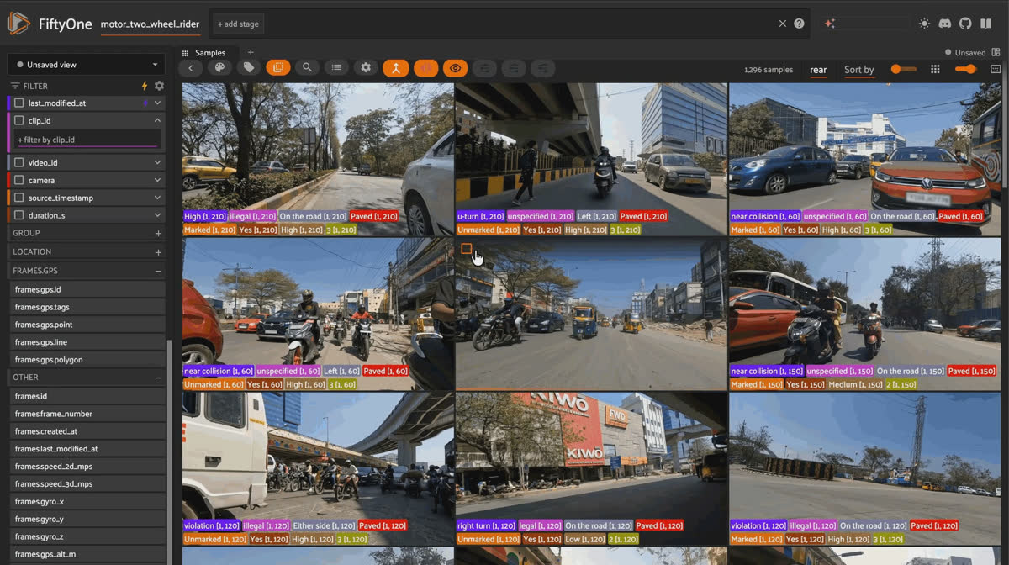This screenshot has height=565, width=1009.
Task: Check the camera field checkbox
Action: 19,180
